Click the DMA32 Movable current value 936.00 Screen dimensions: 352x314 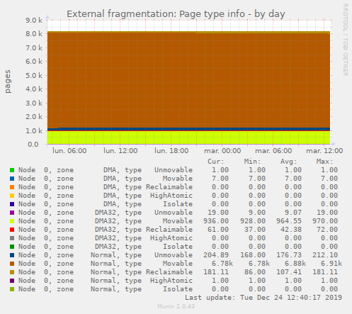pos(216,221)
